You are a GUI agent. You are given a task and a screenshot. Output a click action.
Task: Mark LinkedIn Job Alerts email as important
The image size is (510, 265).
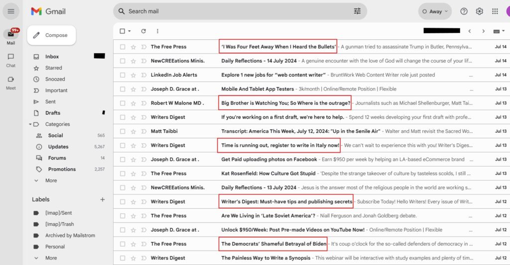(x=143, y=75)
